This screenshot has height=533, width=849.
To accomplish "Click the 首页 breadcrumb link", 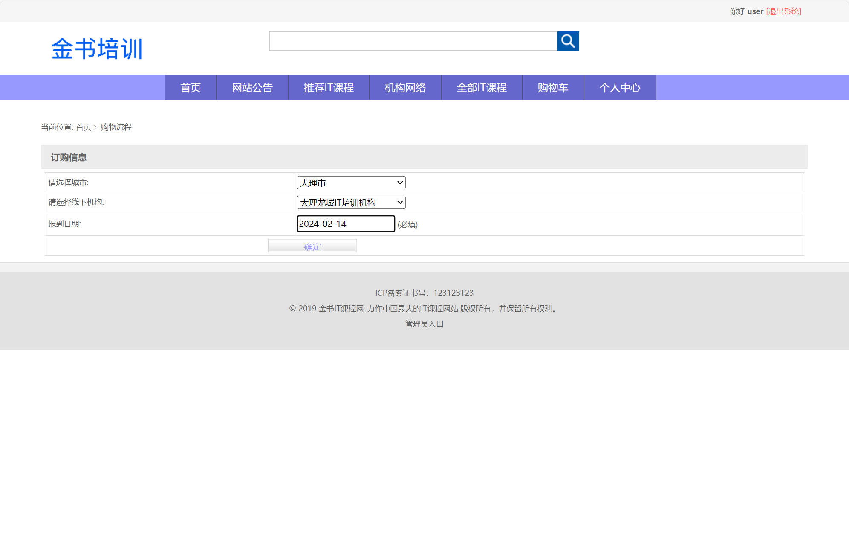I will [83, 127].
